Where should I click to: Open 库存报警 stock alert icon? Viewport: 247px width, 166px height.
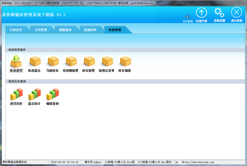coord(89,62)
